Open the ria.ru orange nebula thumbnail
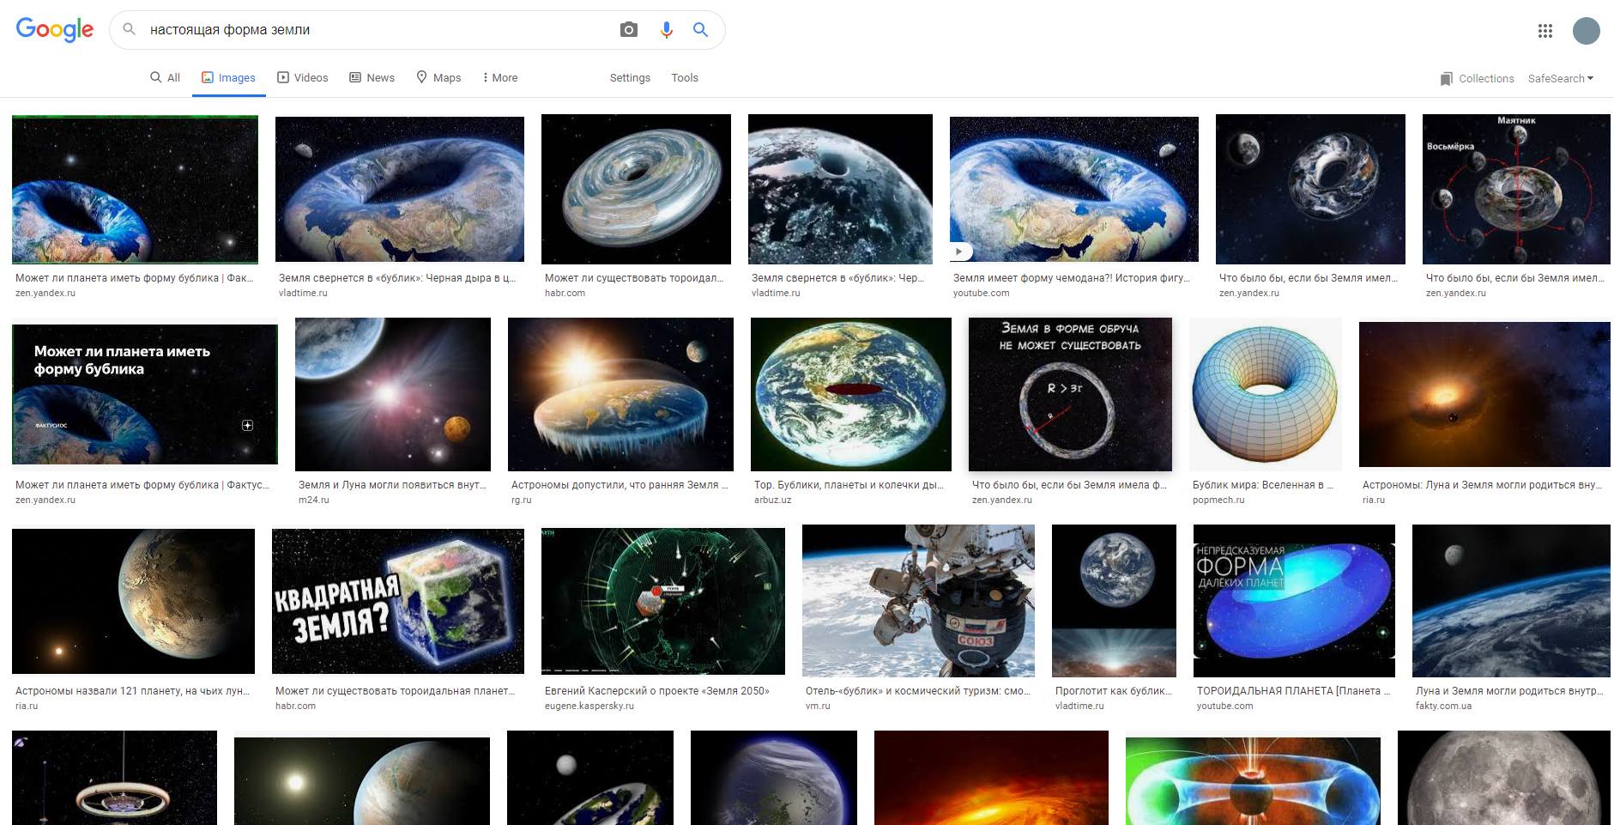 1484,394
